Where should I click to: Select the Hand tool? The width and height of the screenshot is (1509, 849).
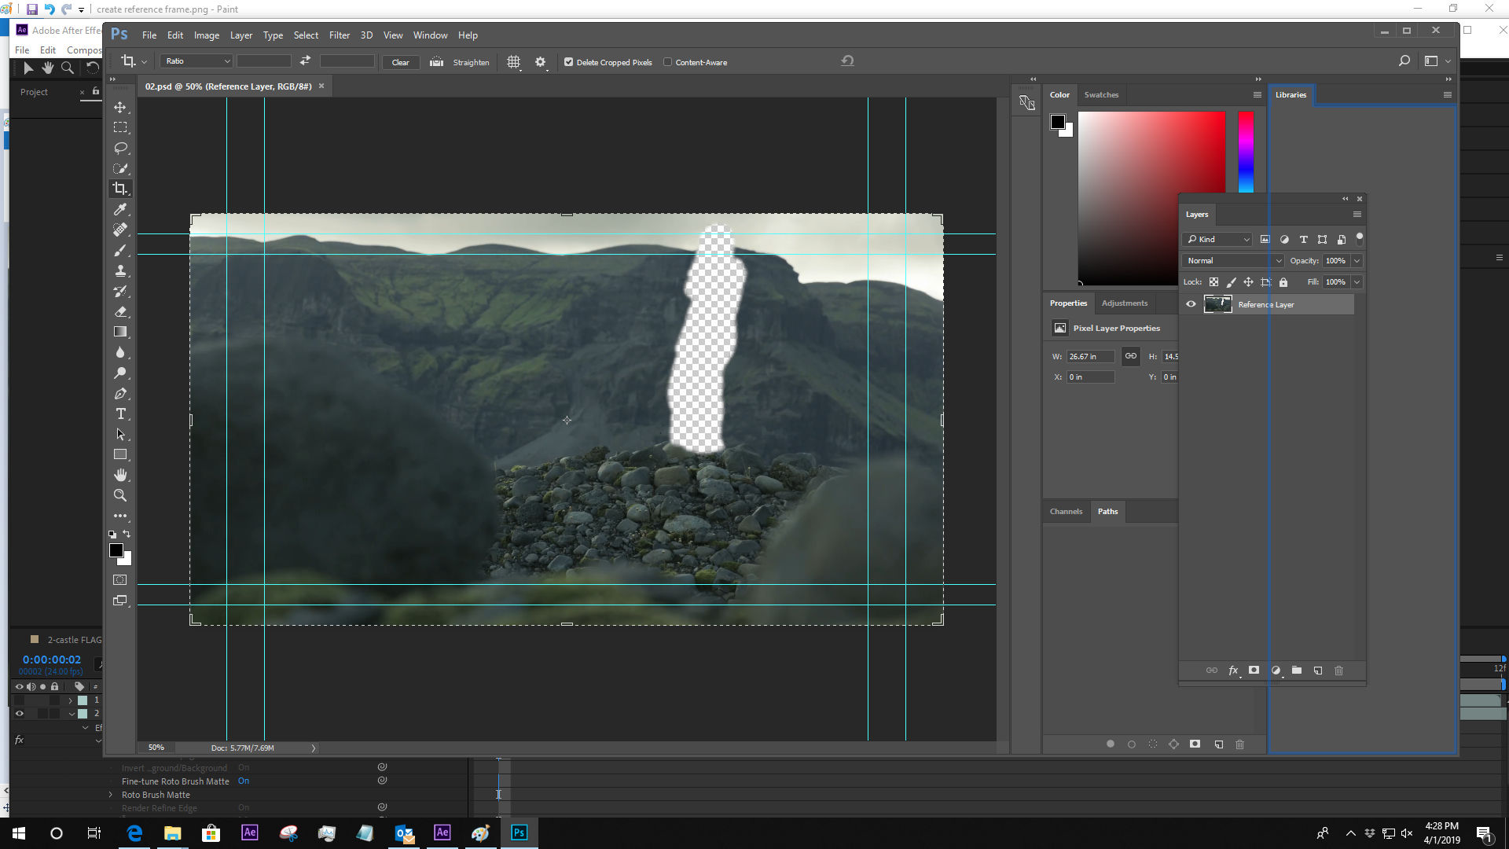coord(120,474)
